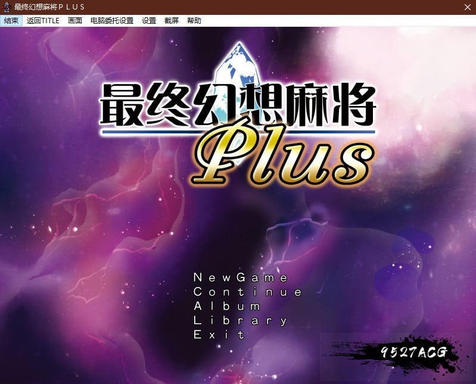
Task: Open the 电脑委托设置 menu
Action: [112, 21]
